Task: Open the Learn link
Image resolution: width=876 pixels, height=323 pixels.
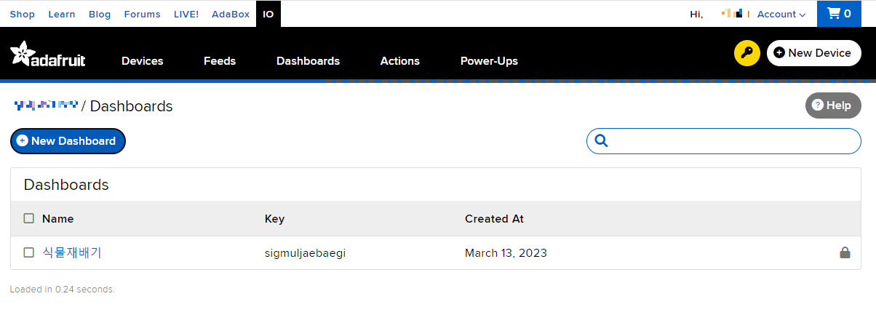Action: [62, 14]
